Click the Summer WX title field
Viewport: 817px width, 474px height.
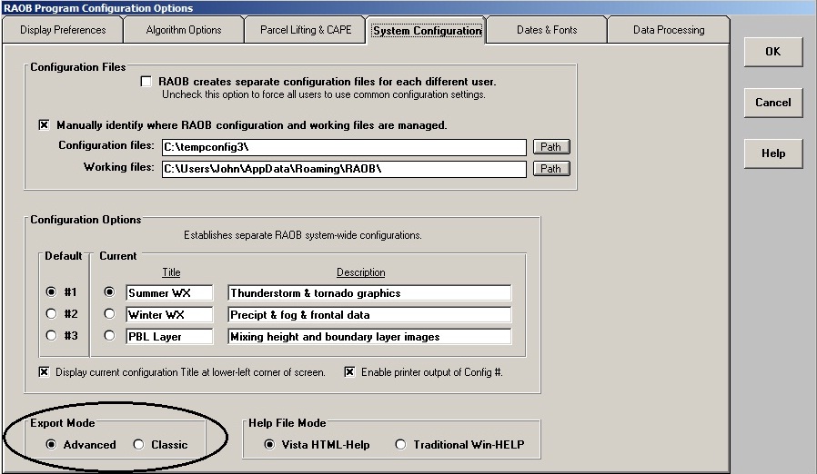(169, 293)
